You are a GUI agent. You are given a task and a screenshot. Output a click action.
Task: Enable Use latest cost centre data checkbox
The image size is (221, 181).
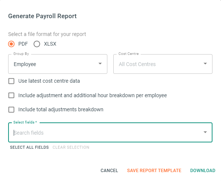coord(11,81)
